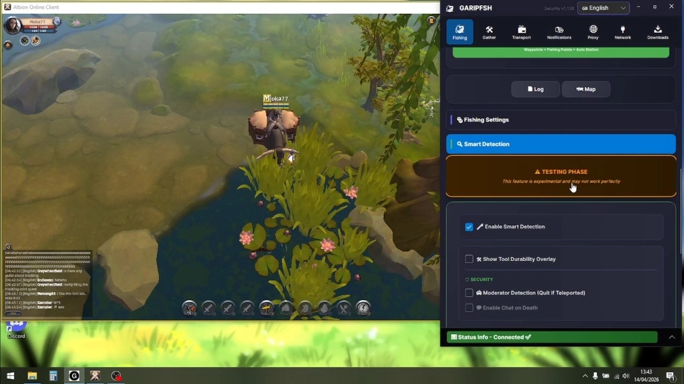Click the first buff icon under the health bar
Viewport: 684px width, 384px height.
[x=25, y=41]
